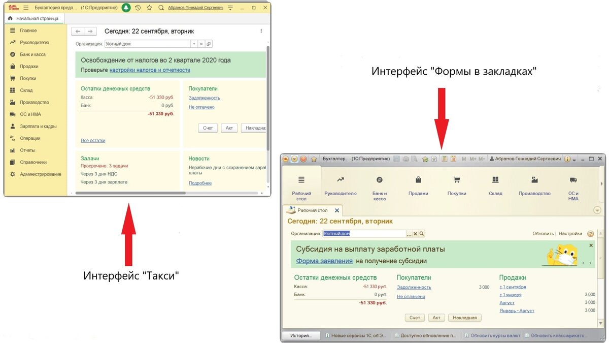Image resolution: width=609 pixels, height=343 pixels.
Task: Open the Организация dropdown arrow
Action: (x=193, y=44)
